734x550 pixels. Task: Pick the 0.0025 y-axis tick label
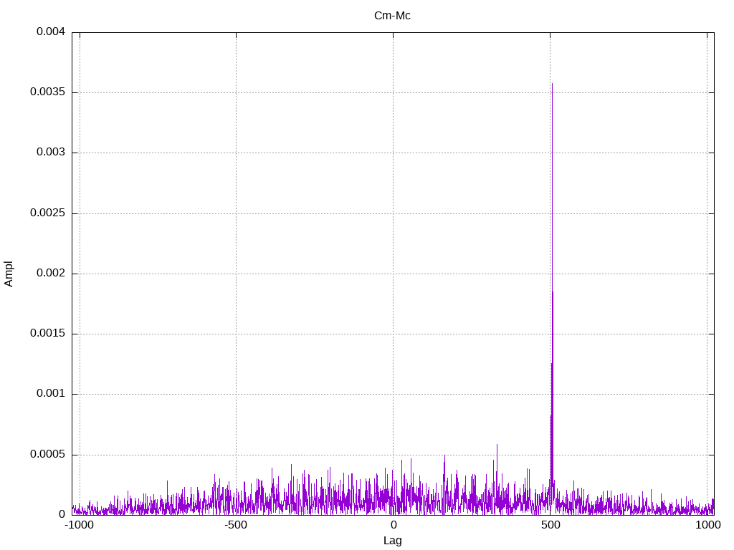[x=47, y=213]
